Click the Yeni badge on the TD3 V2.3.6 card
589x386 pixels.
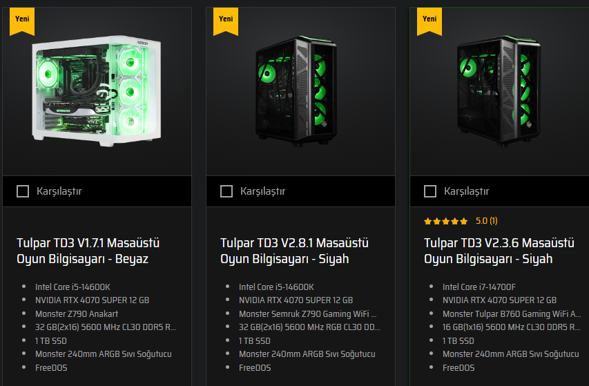click(x=429, y=21)
